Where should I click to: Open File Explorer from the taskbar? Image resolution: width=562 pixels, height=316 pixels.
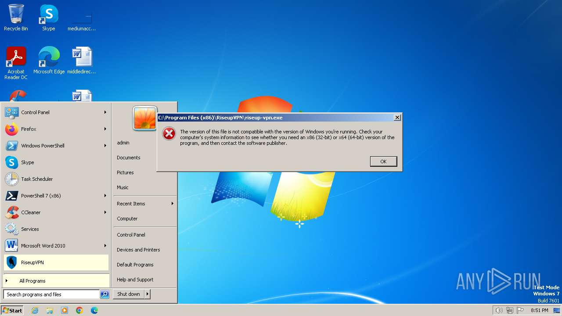click(x=50, y=310)
